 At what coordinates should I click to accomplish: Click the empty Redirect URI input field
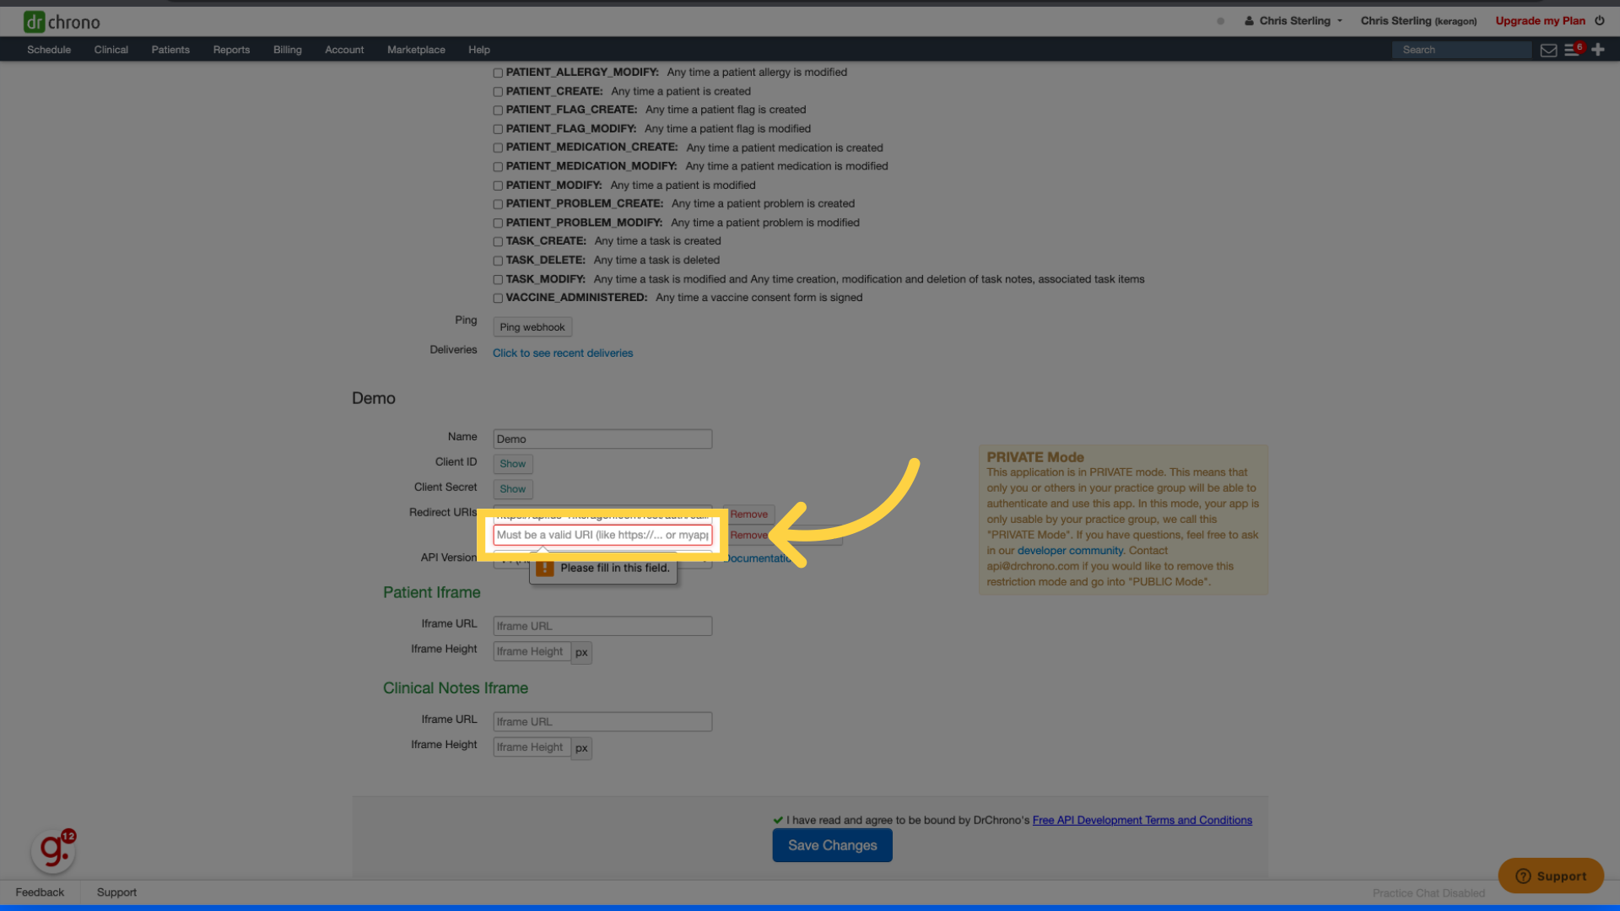coord(602,535)
